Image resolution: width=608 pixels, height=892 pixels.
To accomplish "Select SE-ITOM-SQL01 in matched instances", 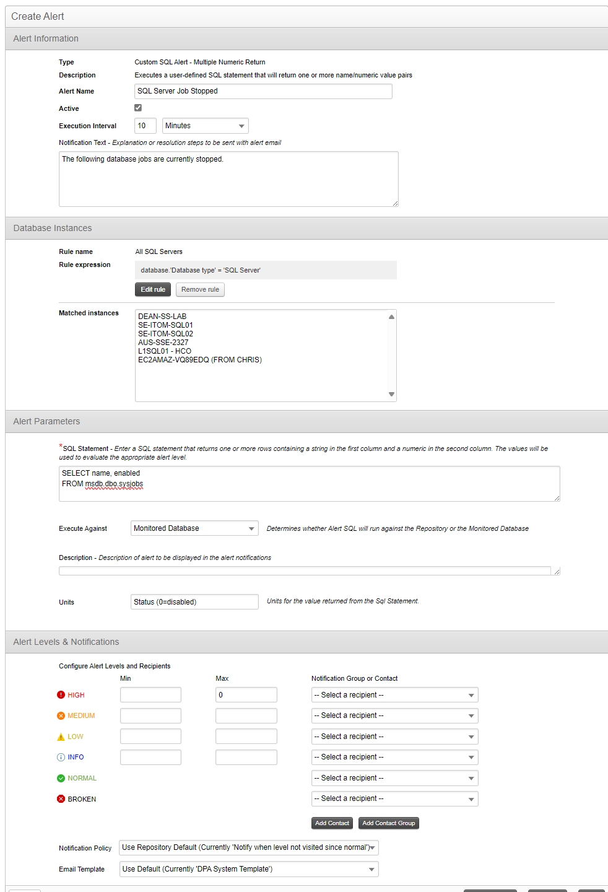I will pos(165,325).
